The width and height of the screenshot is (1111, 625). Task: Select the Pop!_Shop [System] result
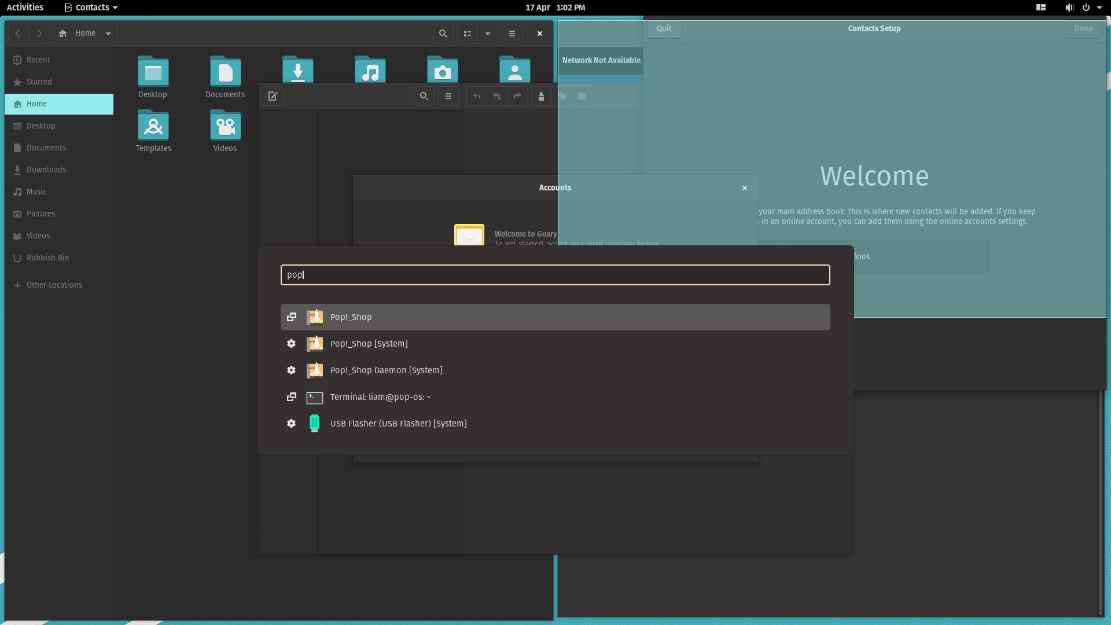[x=555, y=344]
